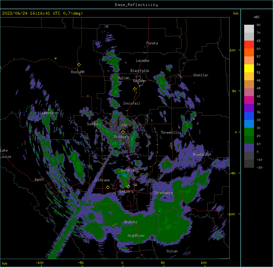The image size is (273, 267).
Task: Click the RockyMH label
Action: (78, 72)
